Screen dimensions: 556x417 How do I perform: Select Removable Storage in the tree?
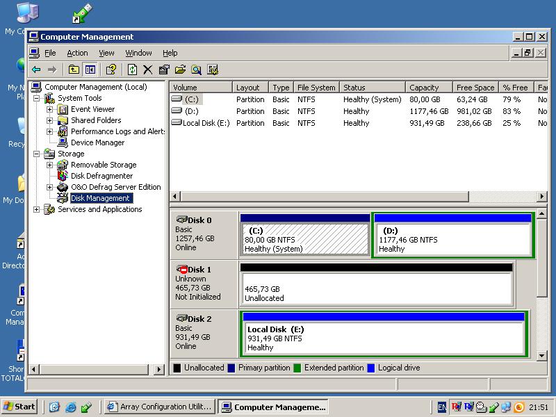pos(104,165)
